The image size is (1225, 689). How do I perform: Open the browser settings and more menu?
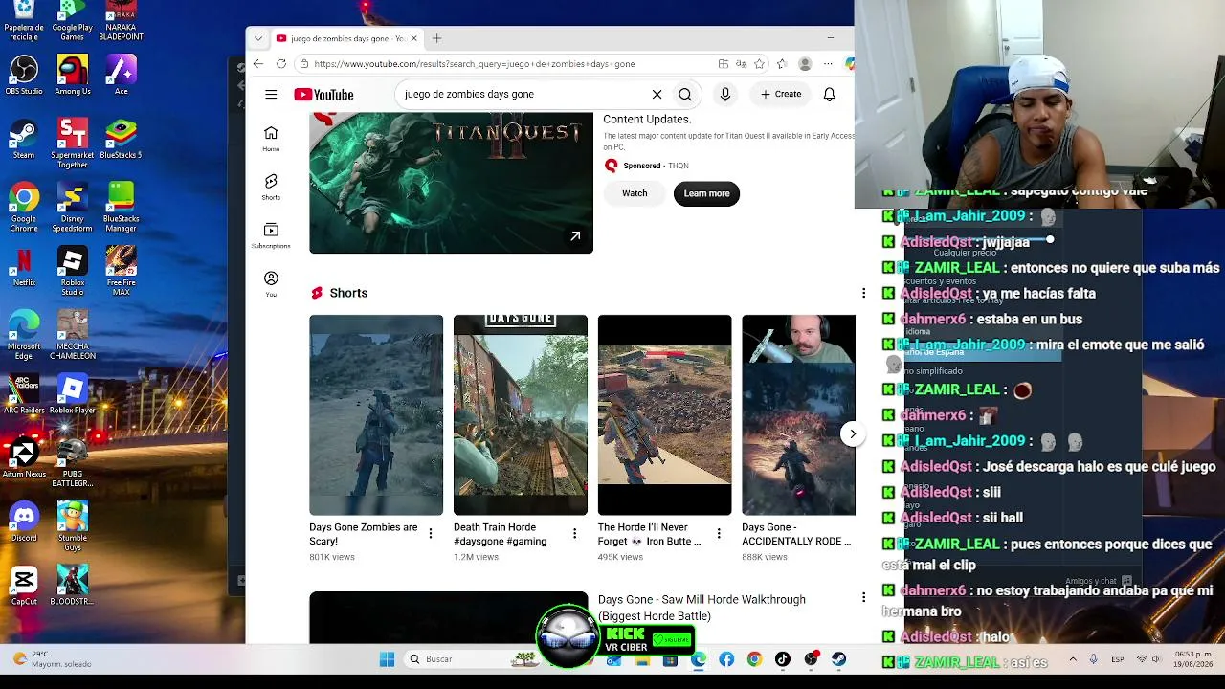point(828,64)
